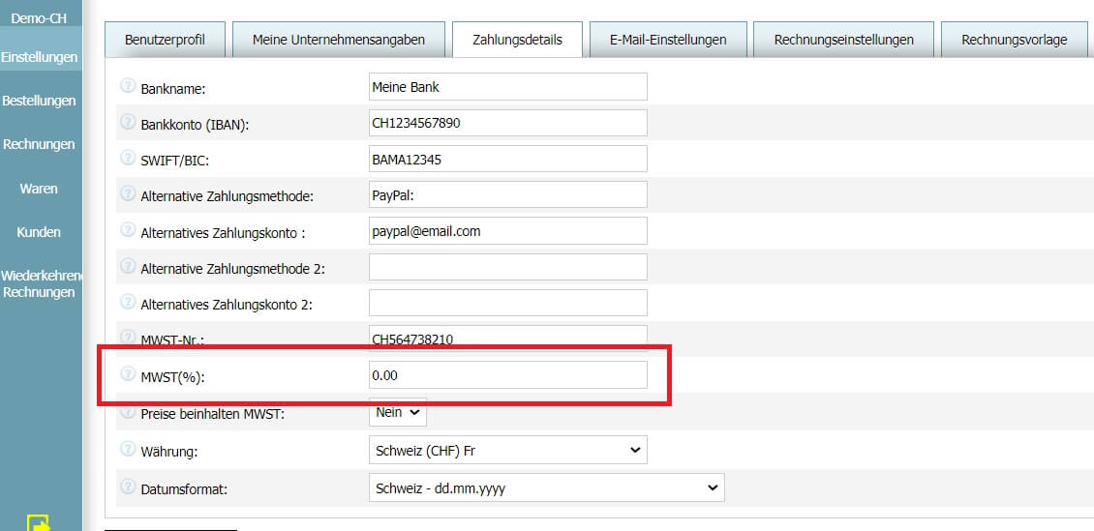Click help icon beside Bankkonto (IBAN)

pyautogui.click(x=128, y=122)
